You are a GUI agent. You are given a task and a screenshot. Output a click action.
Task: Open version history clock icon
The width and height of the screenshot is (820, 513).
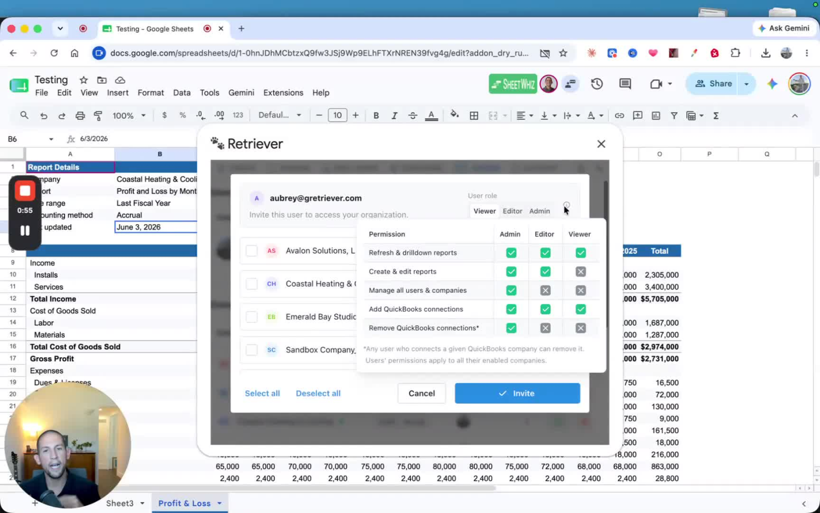point(597,84)
